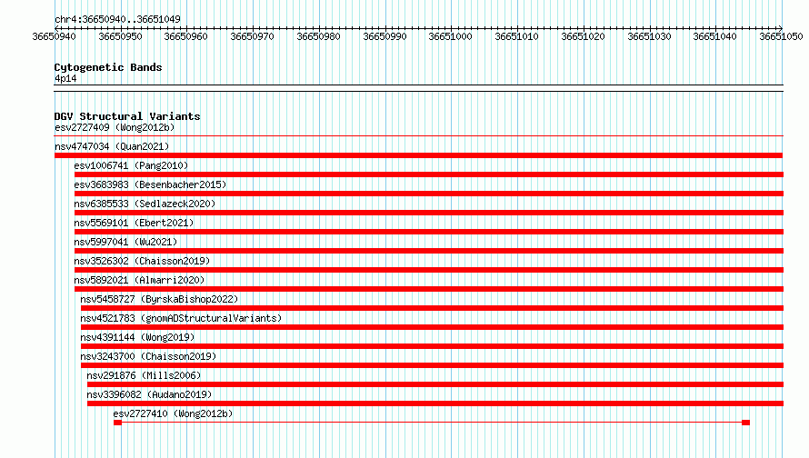This screenshot has height=458, width=809.
Task: Click ruler position 36650940
Action: coord(55,36)
